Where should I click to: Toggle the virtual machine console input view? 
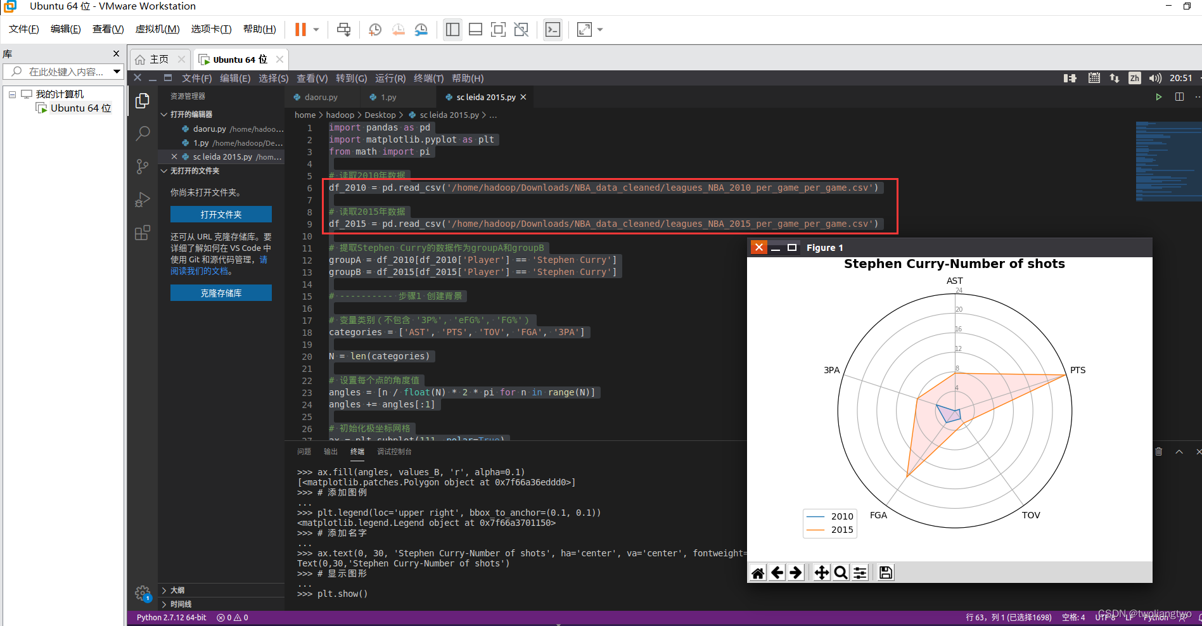pyautogui.click(x=553, y=29)
